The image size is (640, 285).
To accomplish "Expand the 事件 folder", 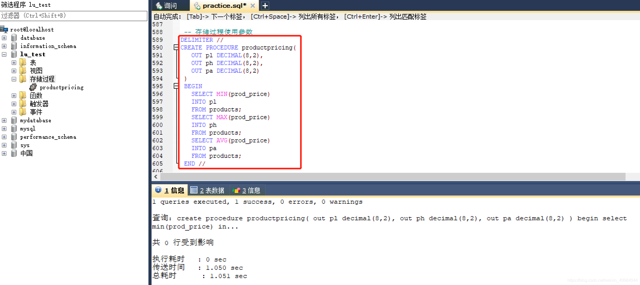I will 14,112.
